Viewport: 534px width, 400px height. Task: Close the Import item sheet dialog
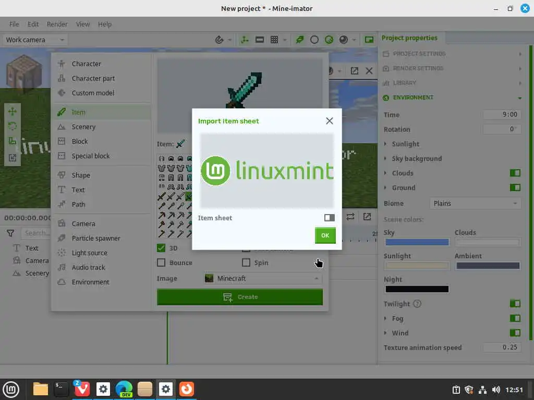(329, 121)
